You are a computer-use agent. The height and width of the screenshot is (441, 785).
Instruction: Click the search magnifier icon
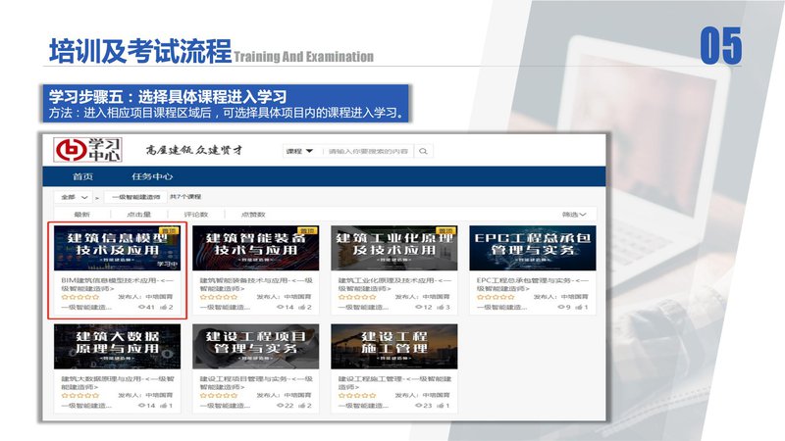424,151
